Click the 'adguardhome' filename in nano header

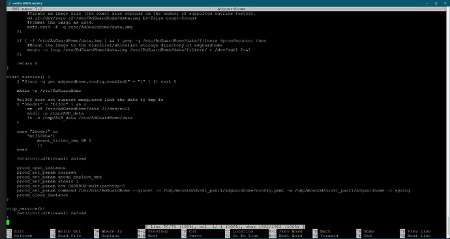(232, 9)
